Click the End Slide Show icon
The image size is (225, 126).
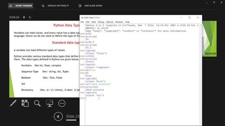80,6
